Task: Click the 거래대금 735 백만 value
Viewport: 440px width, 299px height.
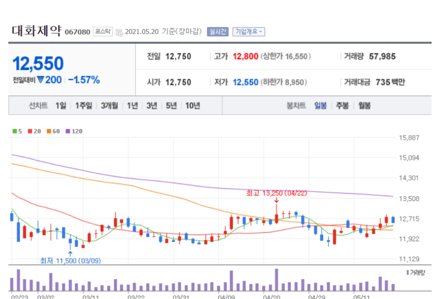Action: [x=391, y=82]
